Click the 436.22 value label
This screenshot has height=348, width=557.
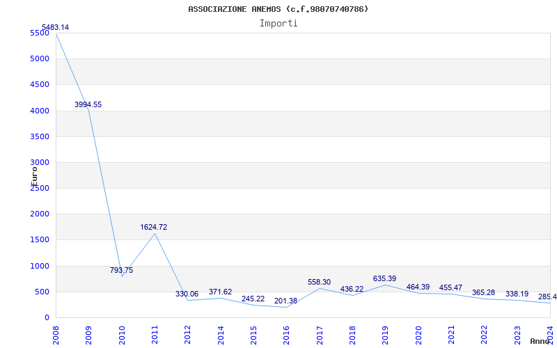[352, 289]
